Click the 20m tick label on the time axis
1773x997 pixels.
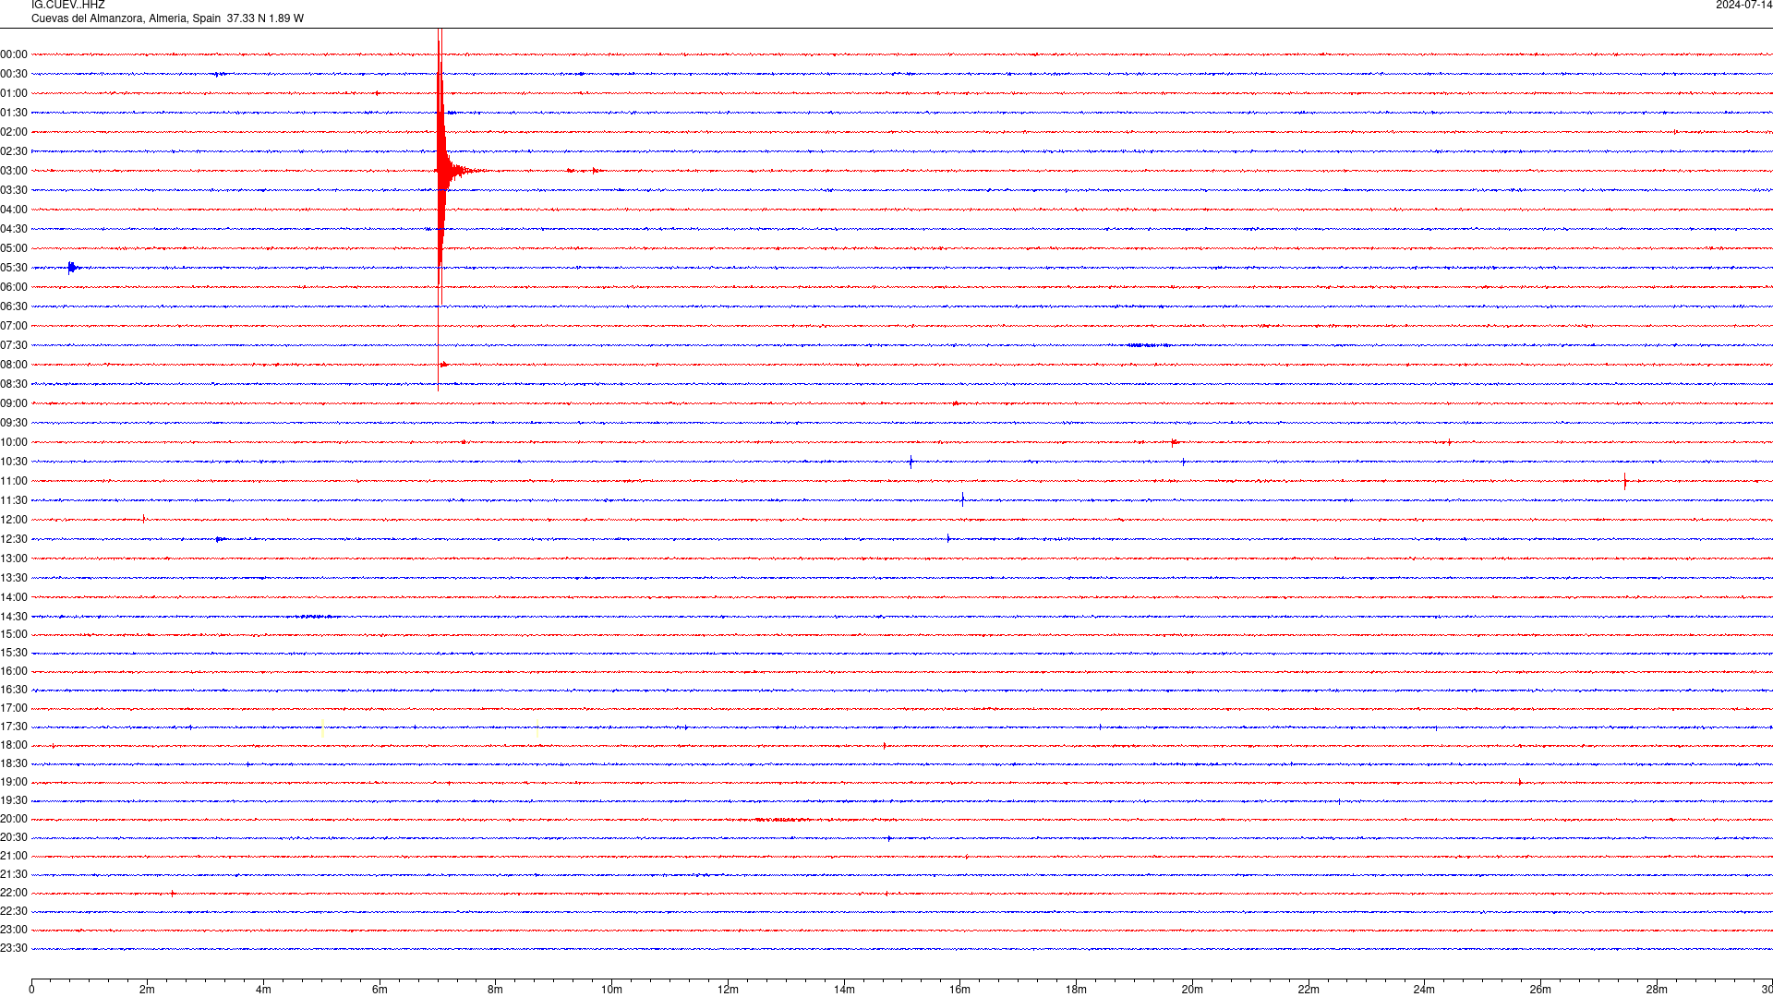1192,990
